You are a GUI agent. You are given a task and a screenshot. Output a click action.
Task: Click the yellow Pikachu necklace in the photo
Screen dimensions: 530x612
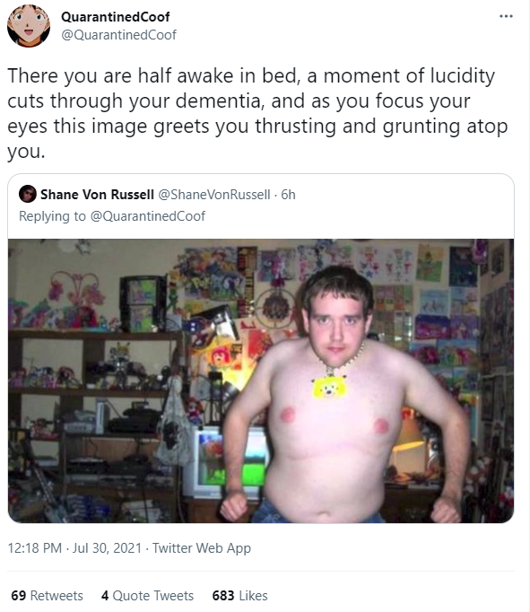[x=329, y=387]
